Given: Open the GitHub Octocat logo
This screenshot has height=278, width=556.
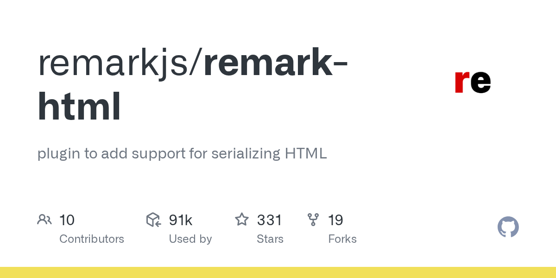Looking at the screenshot, I should (508, 227).
